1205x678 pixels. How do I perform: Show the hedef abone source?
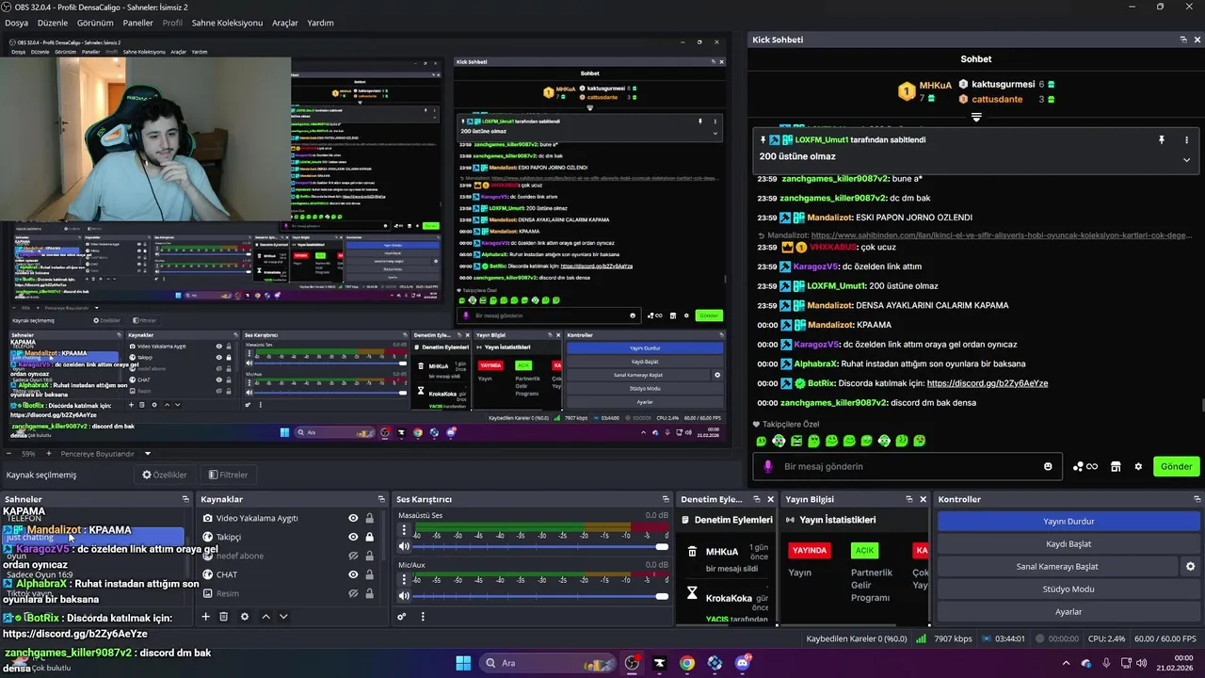[353, 556]
